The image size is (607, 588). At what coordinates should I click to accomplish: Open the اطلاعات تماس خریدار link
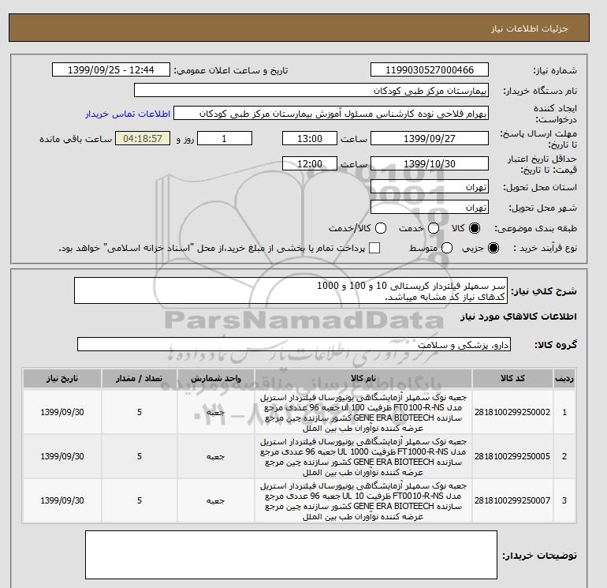click(x=128, y=114)
